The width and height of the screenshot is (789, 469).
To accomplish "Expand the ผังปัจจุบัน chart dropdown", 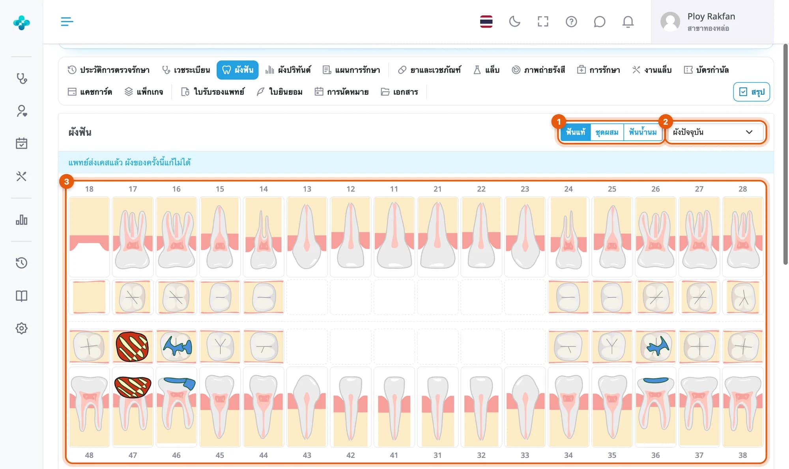I will tap(715, 132).
